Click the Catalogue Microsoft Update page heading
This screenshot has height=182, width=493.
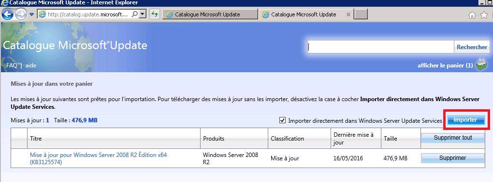point(75,45)
